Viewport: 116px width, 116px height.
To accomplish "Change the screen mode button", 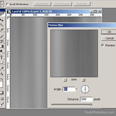I will pyautogui.click(x=2, y=99).
